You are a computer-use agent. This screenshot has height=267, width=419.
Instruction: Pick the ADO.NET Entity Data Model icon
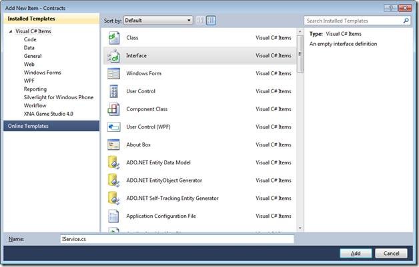coord(113,162)
